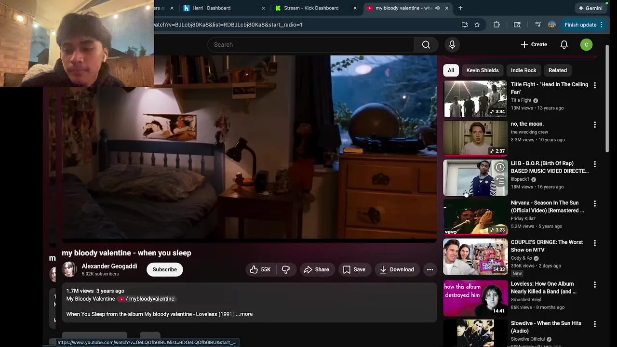Start voice search with the microphone icon
The image size is (617, 347).
point(452,45)
